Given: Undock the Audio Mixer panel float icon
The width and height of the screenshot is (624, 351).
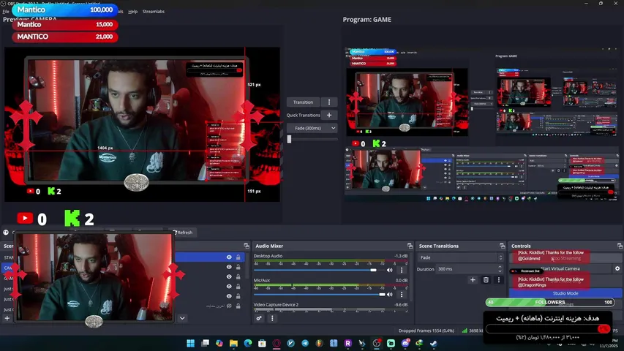Looking at the screenshot, I should 410,246.
